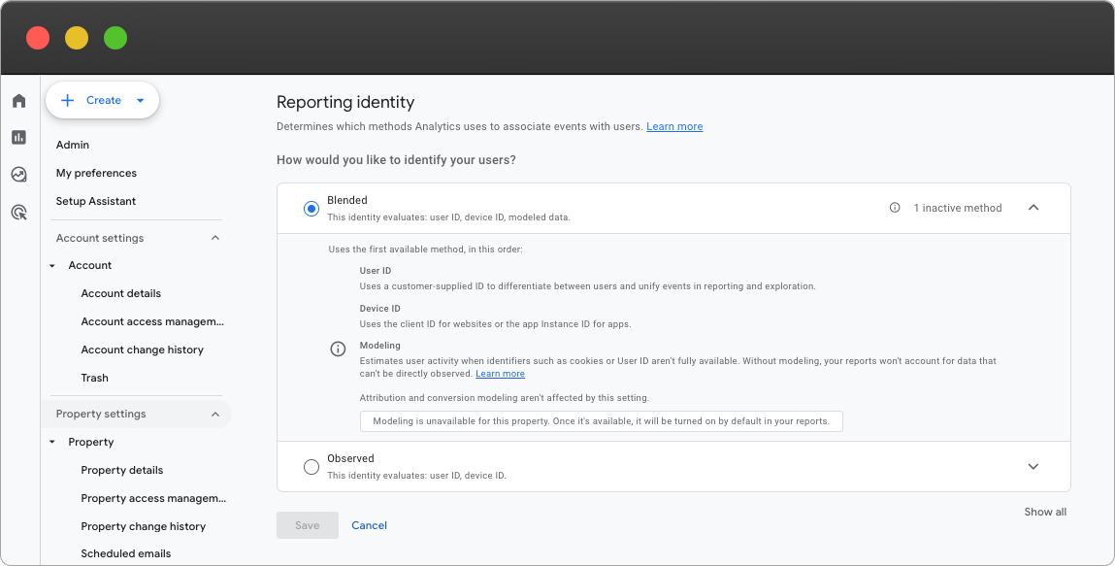Viewport: 1115px width, 566px height.
Task: Open the Advertising navigation icon
Action: coord(18,212)
